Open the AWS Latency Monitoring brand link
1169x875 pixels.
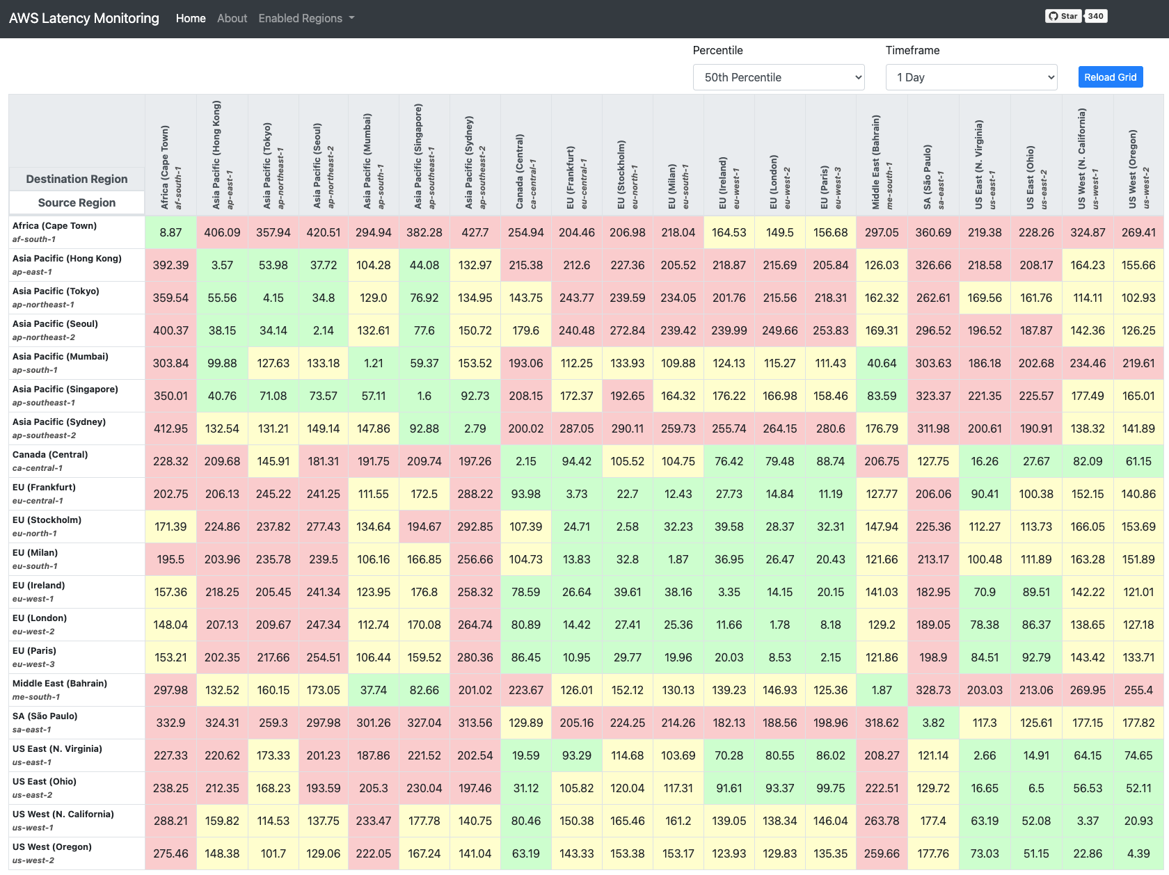[84, 18]
